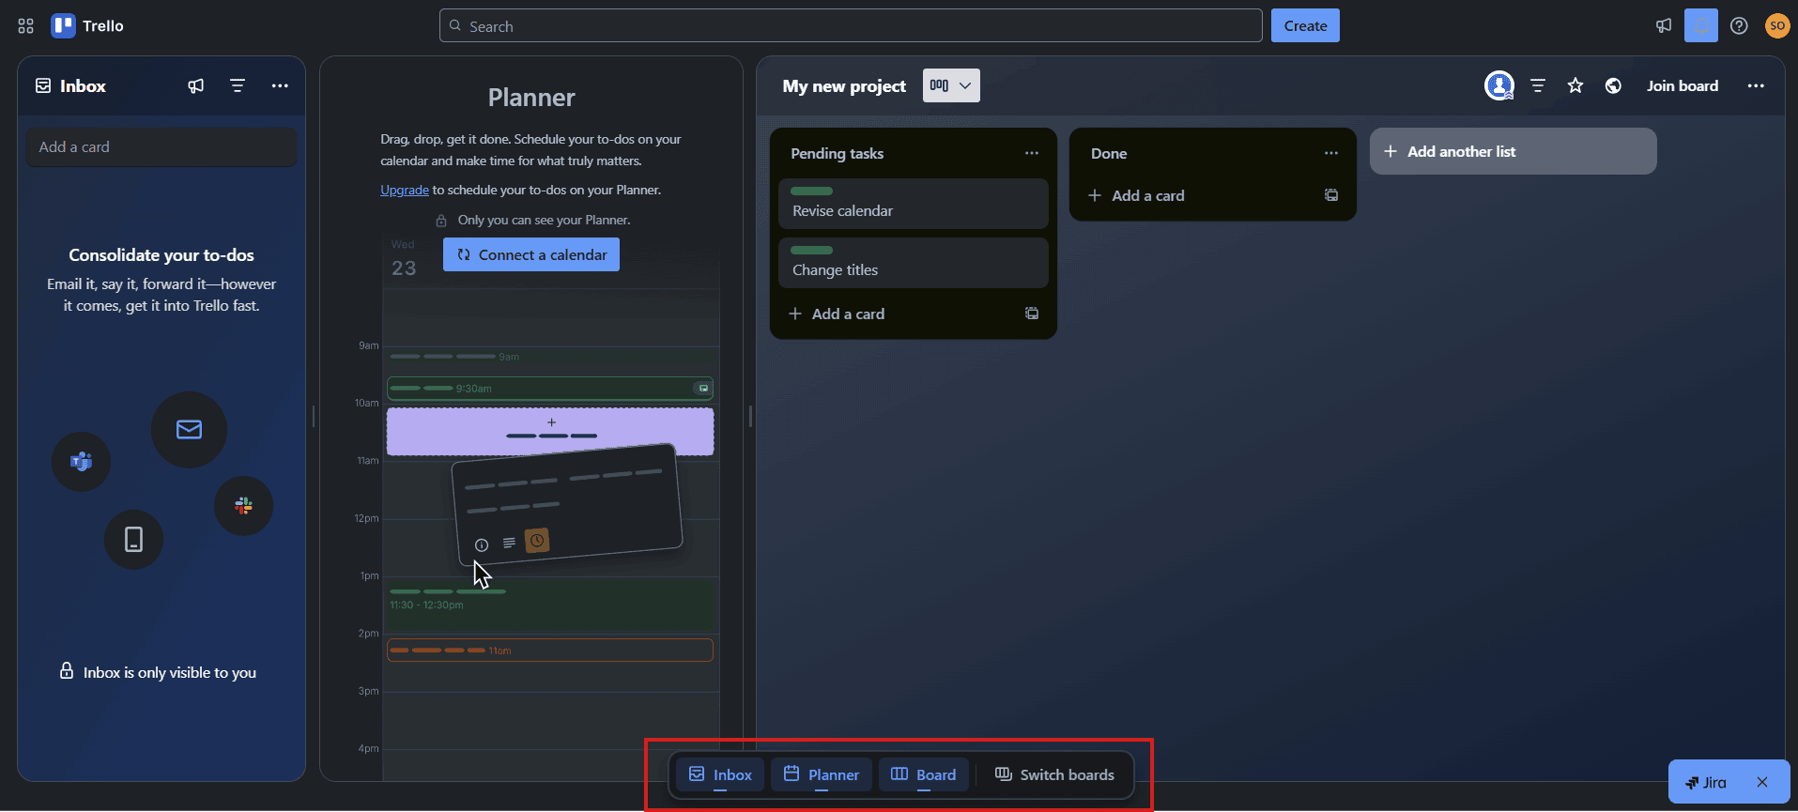Click the Join board button
This screenshot has height=812, width=1798.
[x=1683, y=85]
